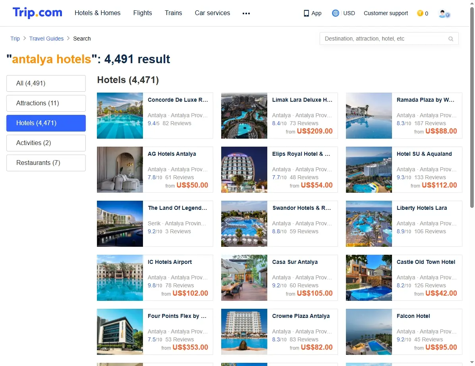Open Customer support
This screenshot has width=475, height=366.
[386, 13]
